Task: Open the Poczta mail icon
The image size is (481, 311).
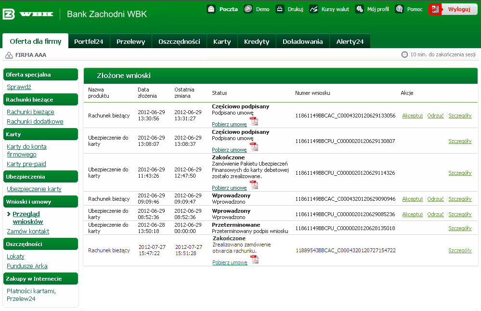Action: (x=211, y=9)
